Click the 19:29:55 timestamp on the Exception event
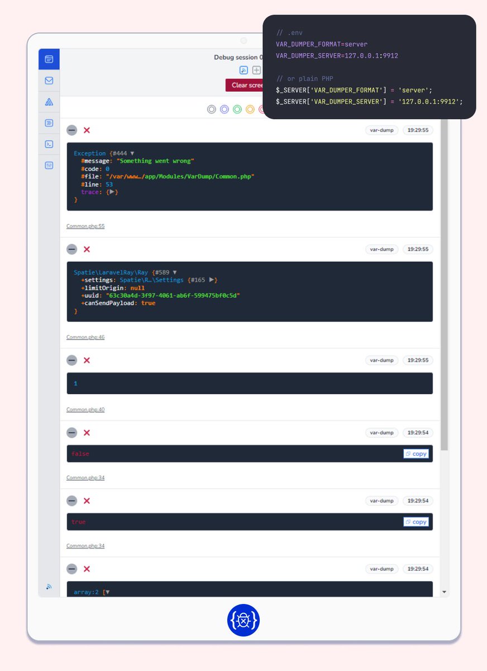Image resolution: width=487 pixels, height=671 pixels. [x=418, y=130]
